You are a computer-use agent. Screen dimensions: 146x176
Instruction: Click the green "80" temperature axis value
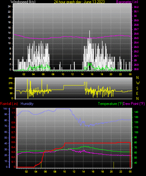click(x=136, y=142)
